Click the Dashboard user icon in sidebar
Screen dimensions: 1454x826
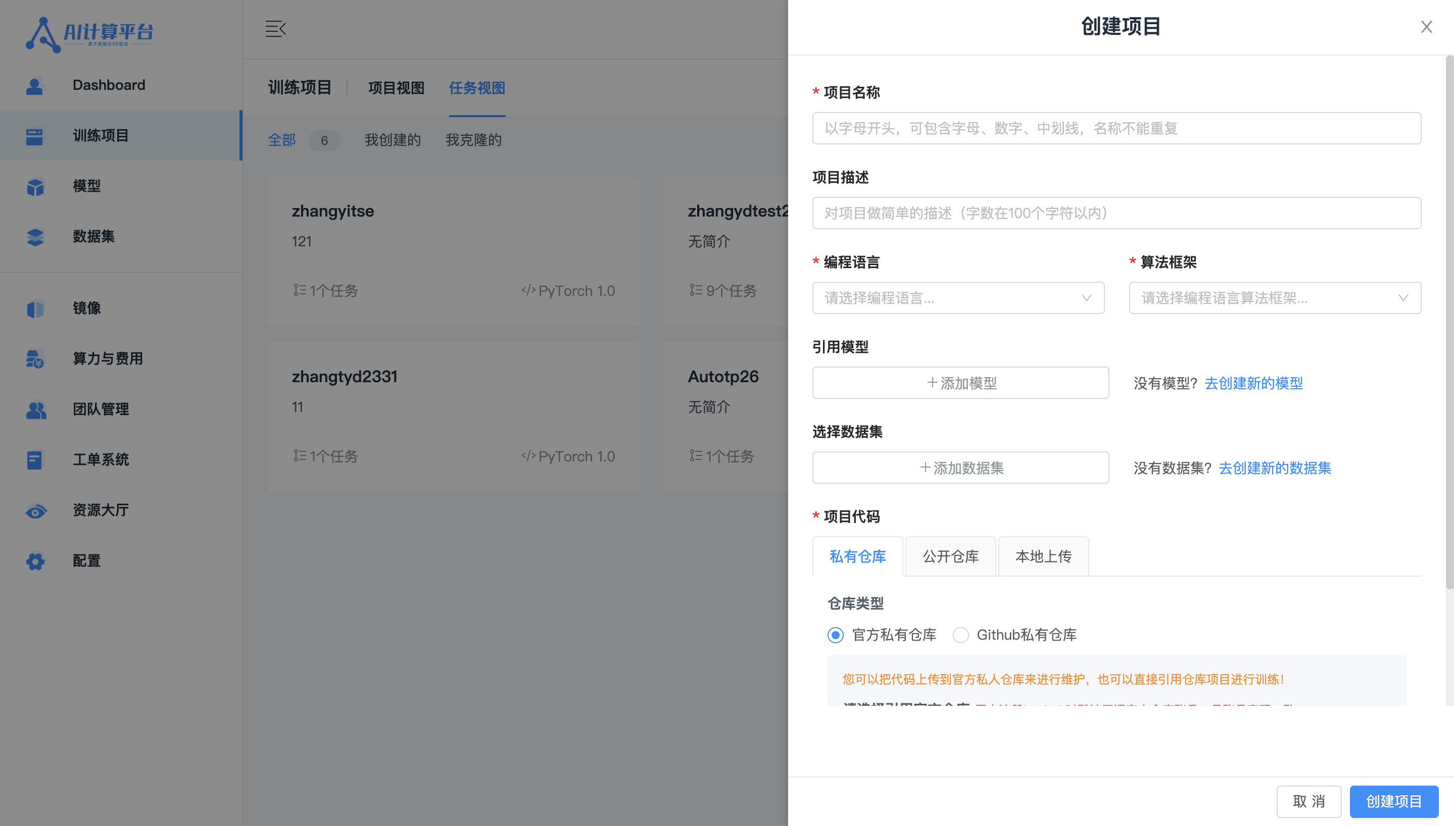[x=35, y=86]
